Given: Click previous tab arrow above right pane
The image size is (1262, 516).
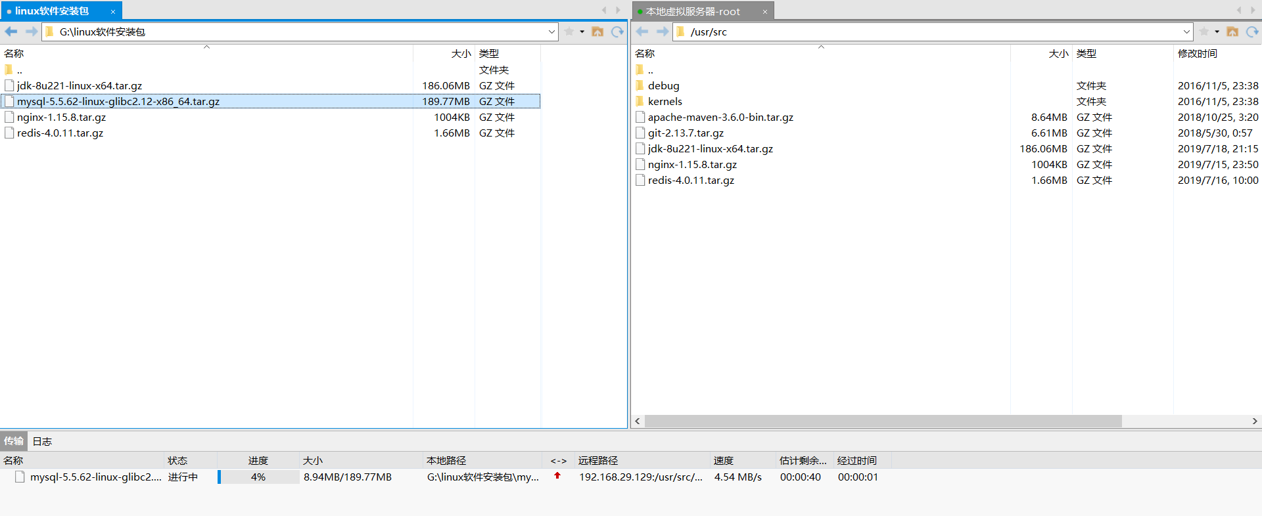Looking at the screenshot, I should [1239, 11].
